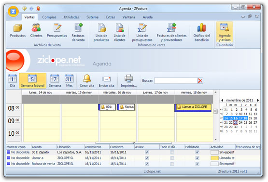Open Facturas de venta icon
This screenshot has width=268, height=182.
tap(78, 27)
